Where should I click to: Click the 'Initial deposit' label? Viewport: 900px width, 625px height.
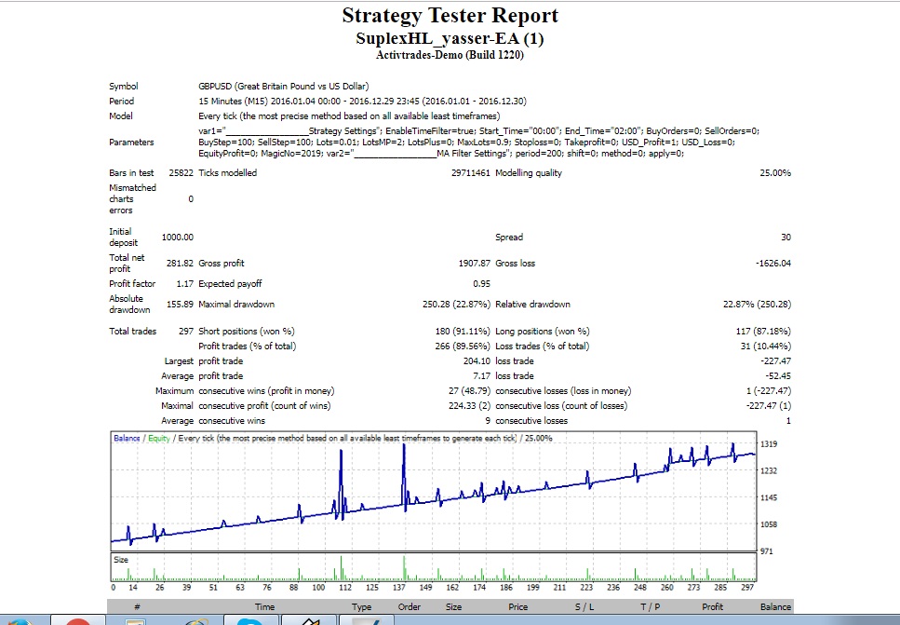tap(124, 237)
